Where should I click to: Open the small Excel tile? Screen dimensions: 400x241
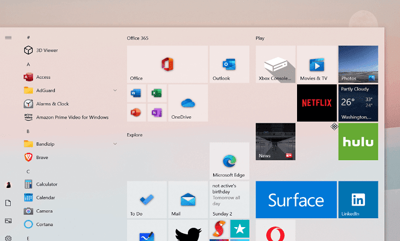click(x=157, y=93)
